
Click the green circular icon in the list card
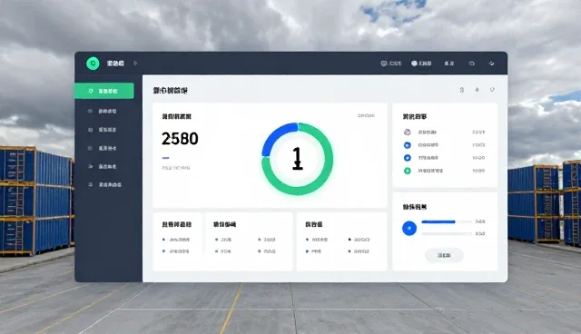pos(408,171)
